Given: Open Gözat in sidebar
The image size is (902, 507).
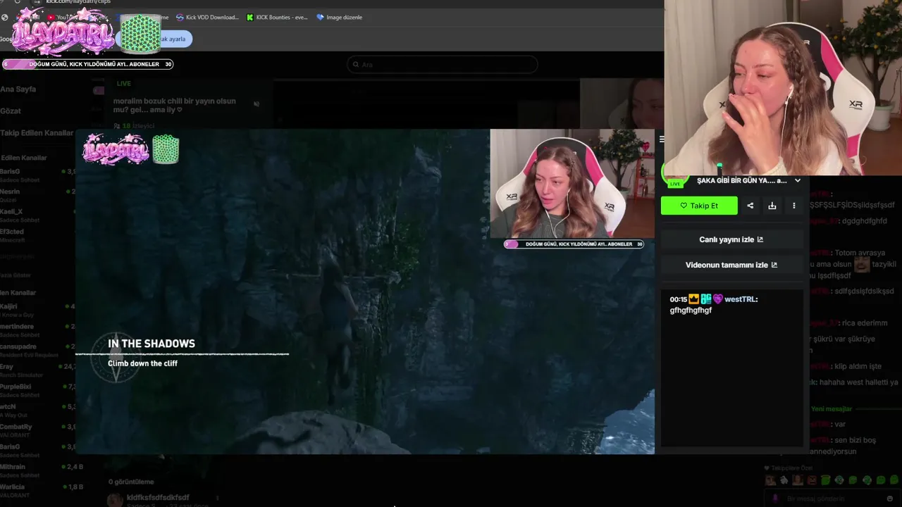Looking at the screenshot, I should point(11,111).
